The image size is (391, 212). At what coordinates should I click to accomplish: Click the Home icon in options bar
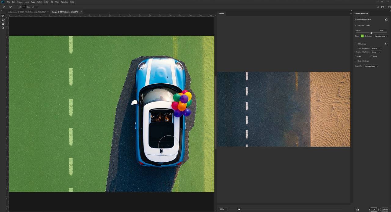coord(4,7)
